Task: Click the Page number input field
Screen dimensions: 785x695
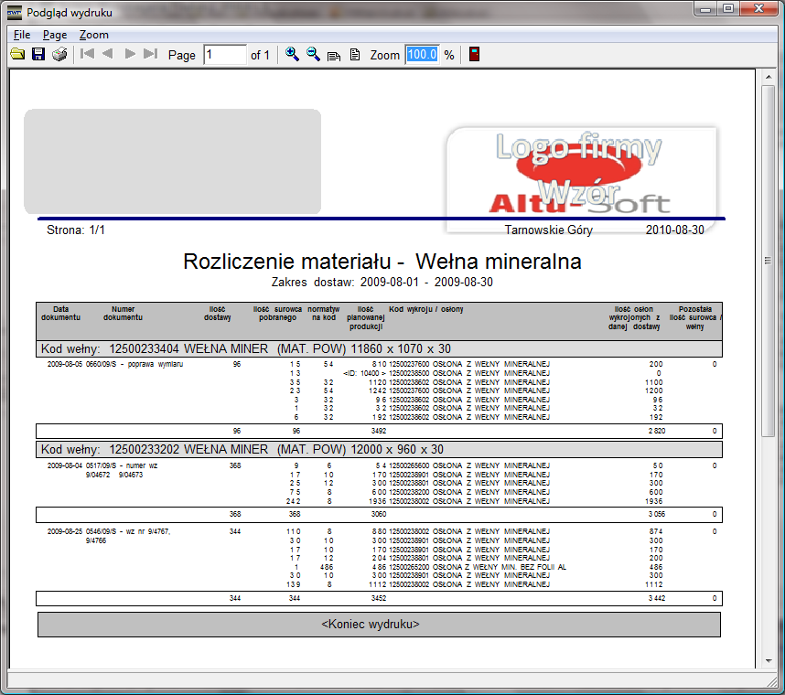Action: 224,55
